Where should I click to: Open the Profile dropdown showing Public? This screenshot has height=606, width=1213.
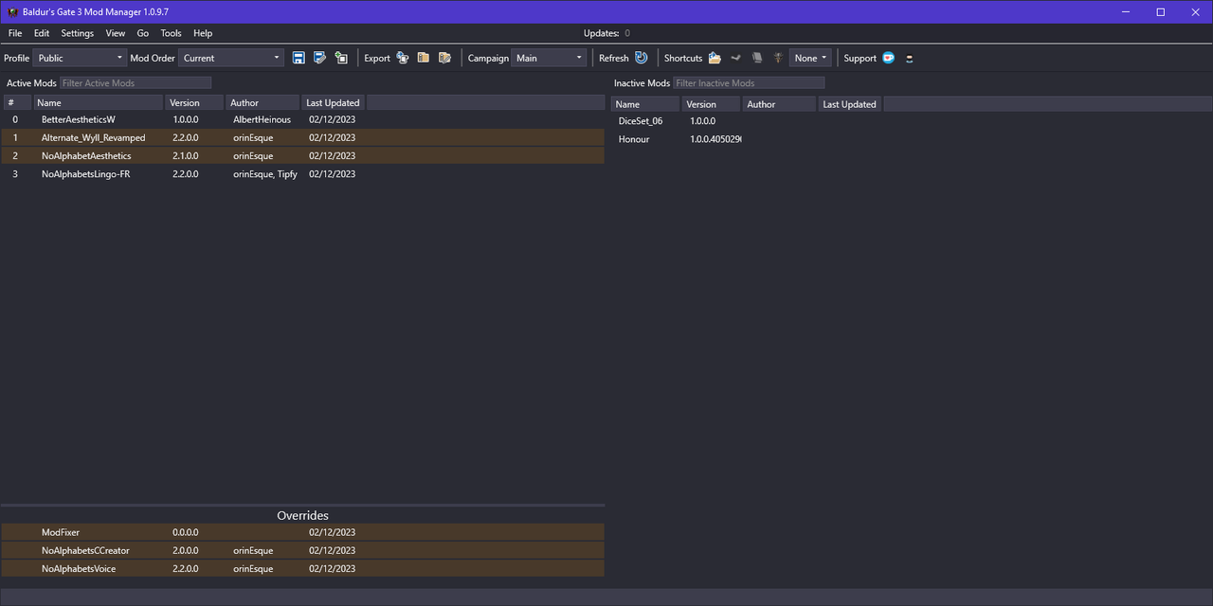click(79, 58)
